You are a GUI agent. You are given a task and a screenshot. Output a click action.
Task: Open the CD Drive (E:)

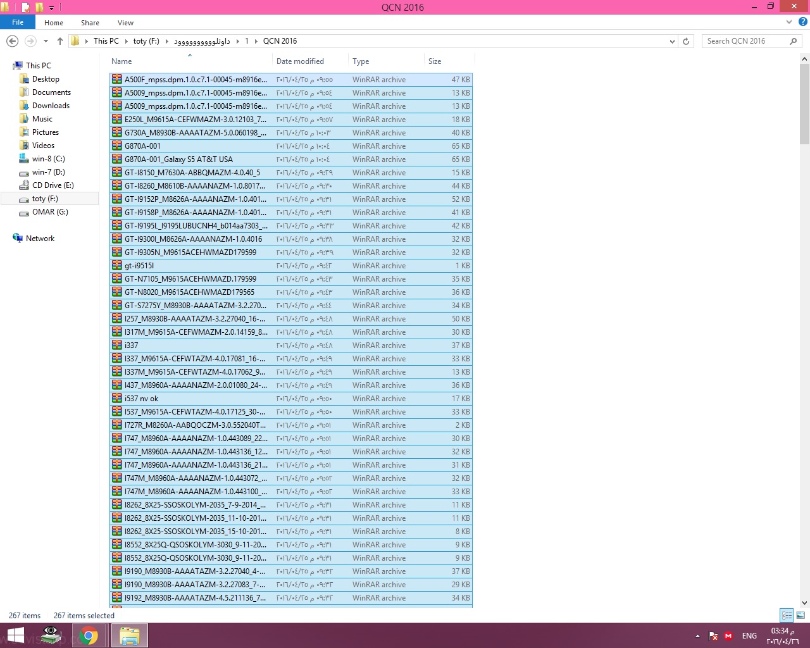(53, 185)
